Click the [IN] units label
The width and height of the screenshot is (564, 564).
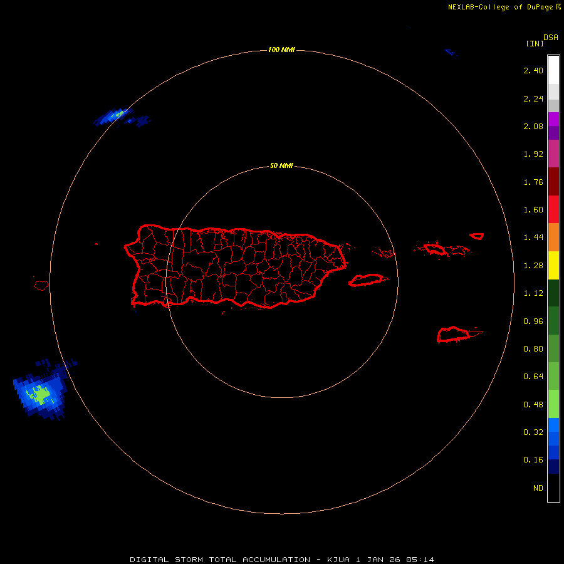coord(535,43)
